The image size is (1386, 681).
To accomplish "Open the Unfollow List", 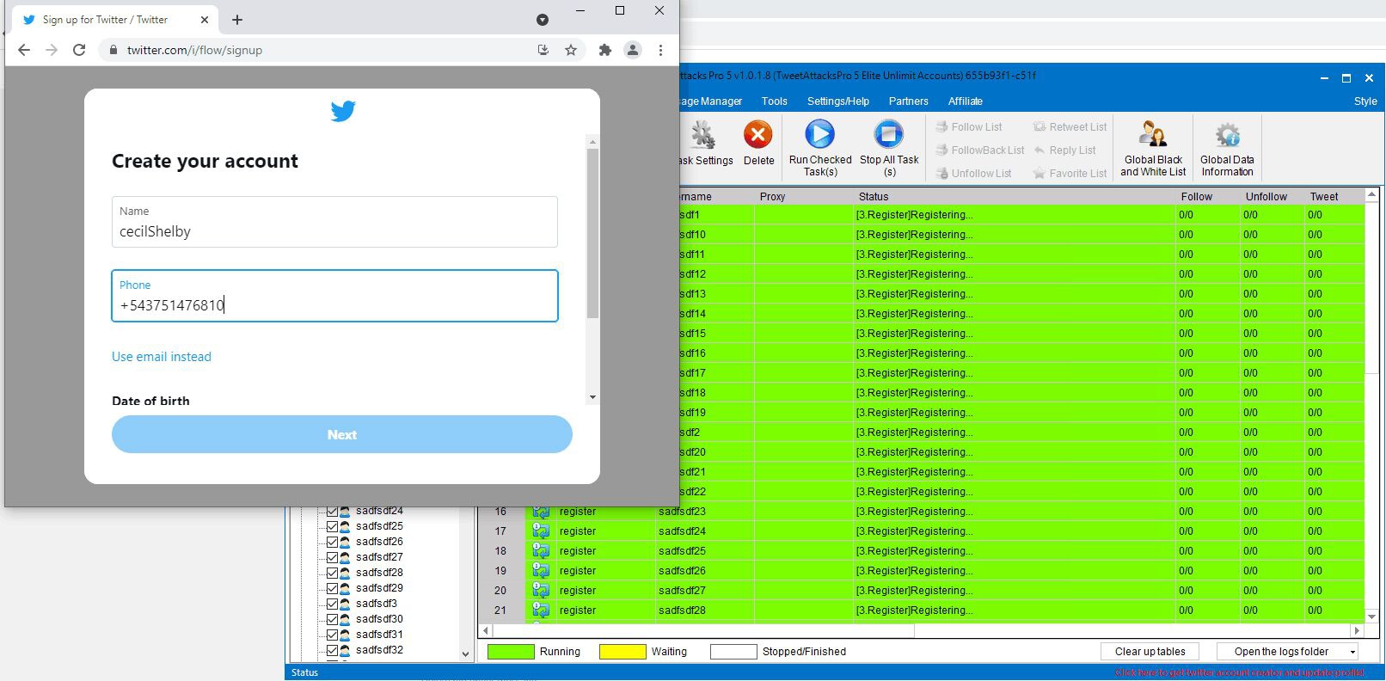I will click(x=973, y=174).
